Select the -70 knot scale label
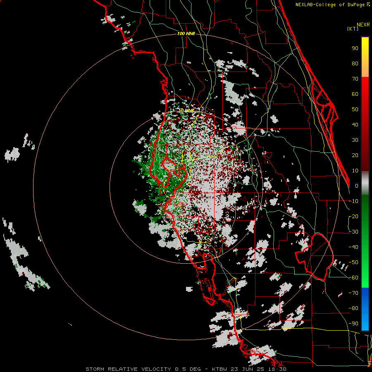 tap(353, 293)
